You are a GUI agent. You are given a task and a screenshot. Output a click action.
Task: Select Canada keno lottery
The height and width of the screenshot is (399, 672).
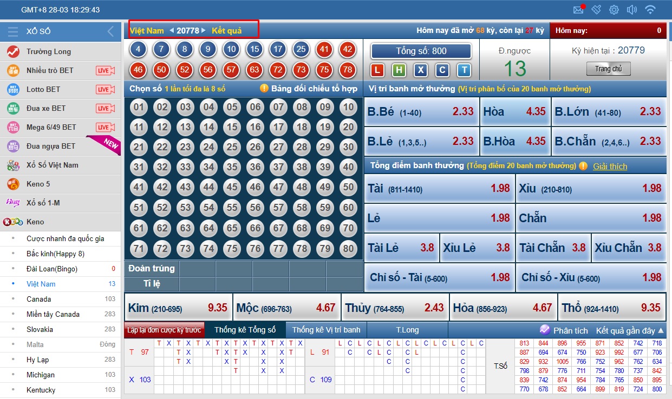[x=61, y=300]
